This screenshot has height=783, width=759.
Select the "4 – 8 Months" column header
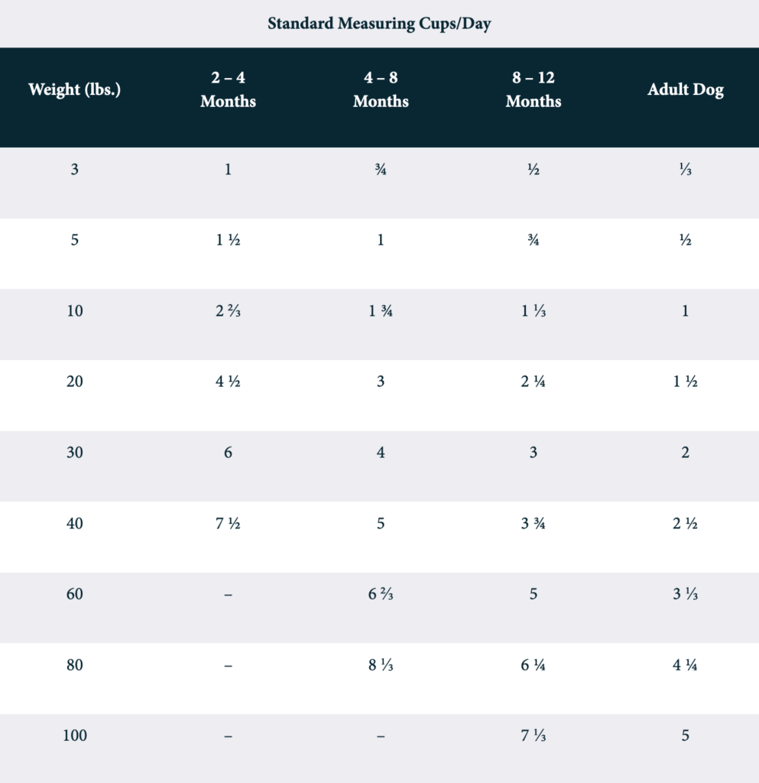[381, 90]
